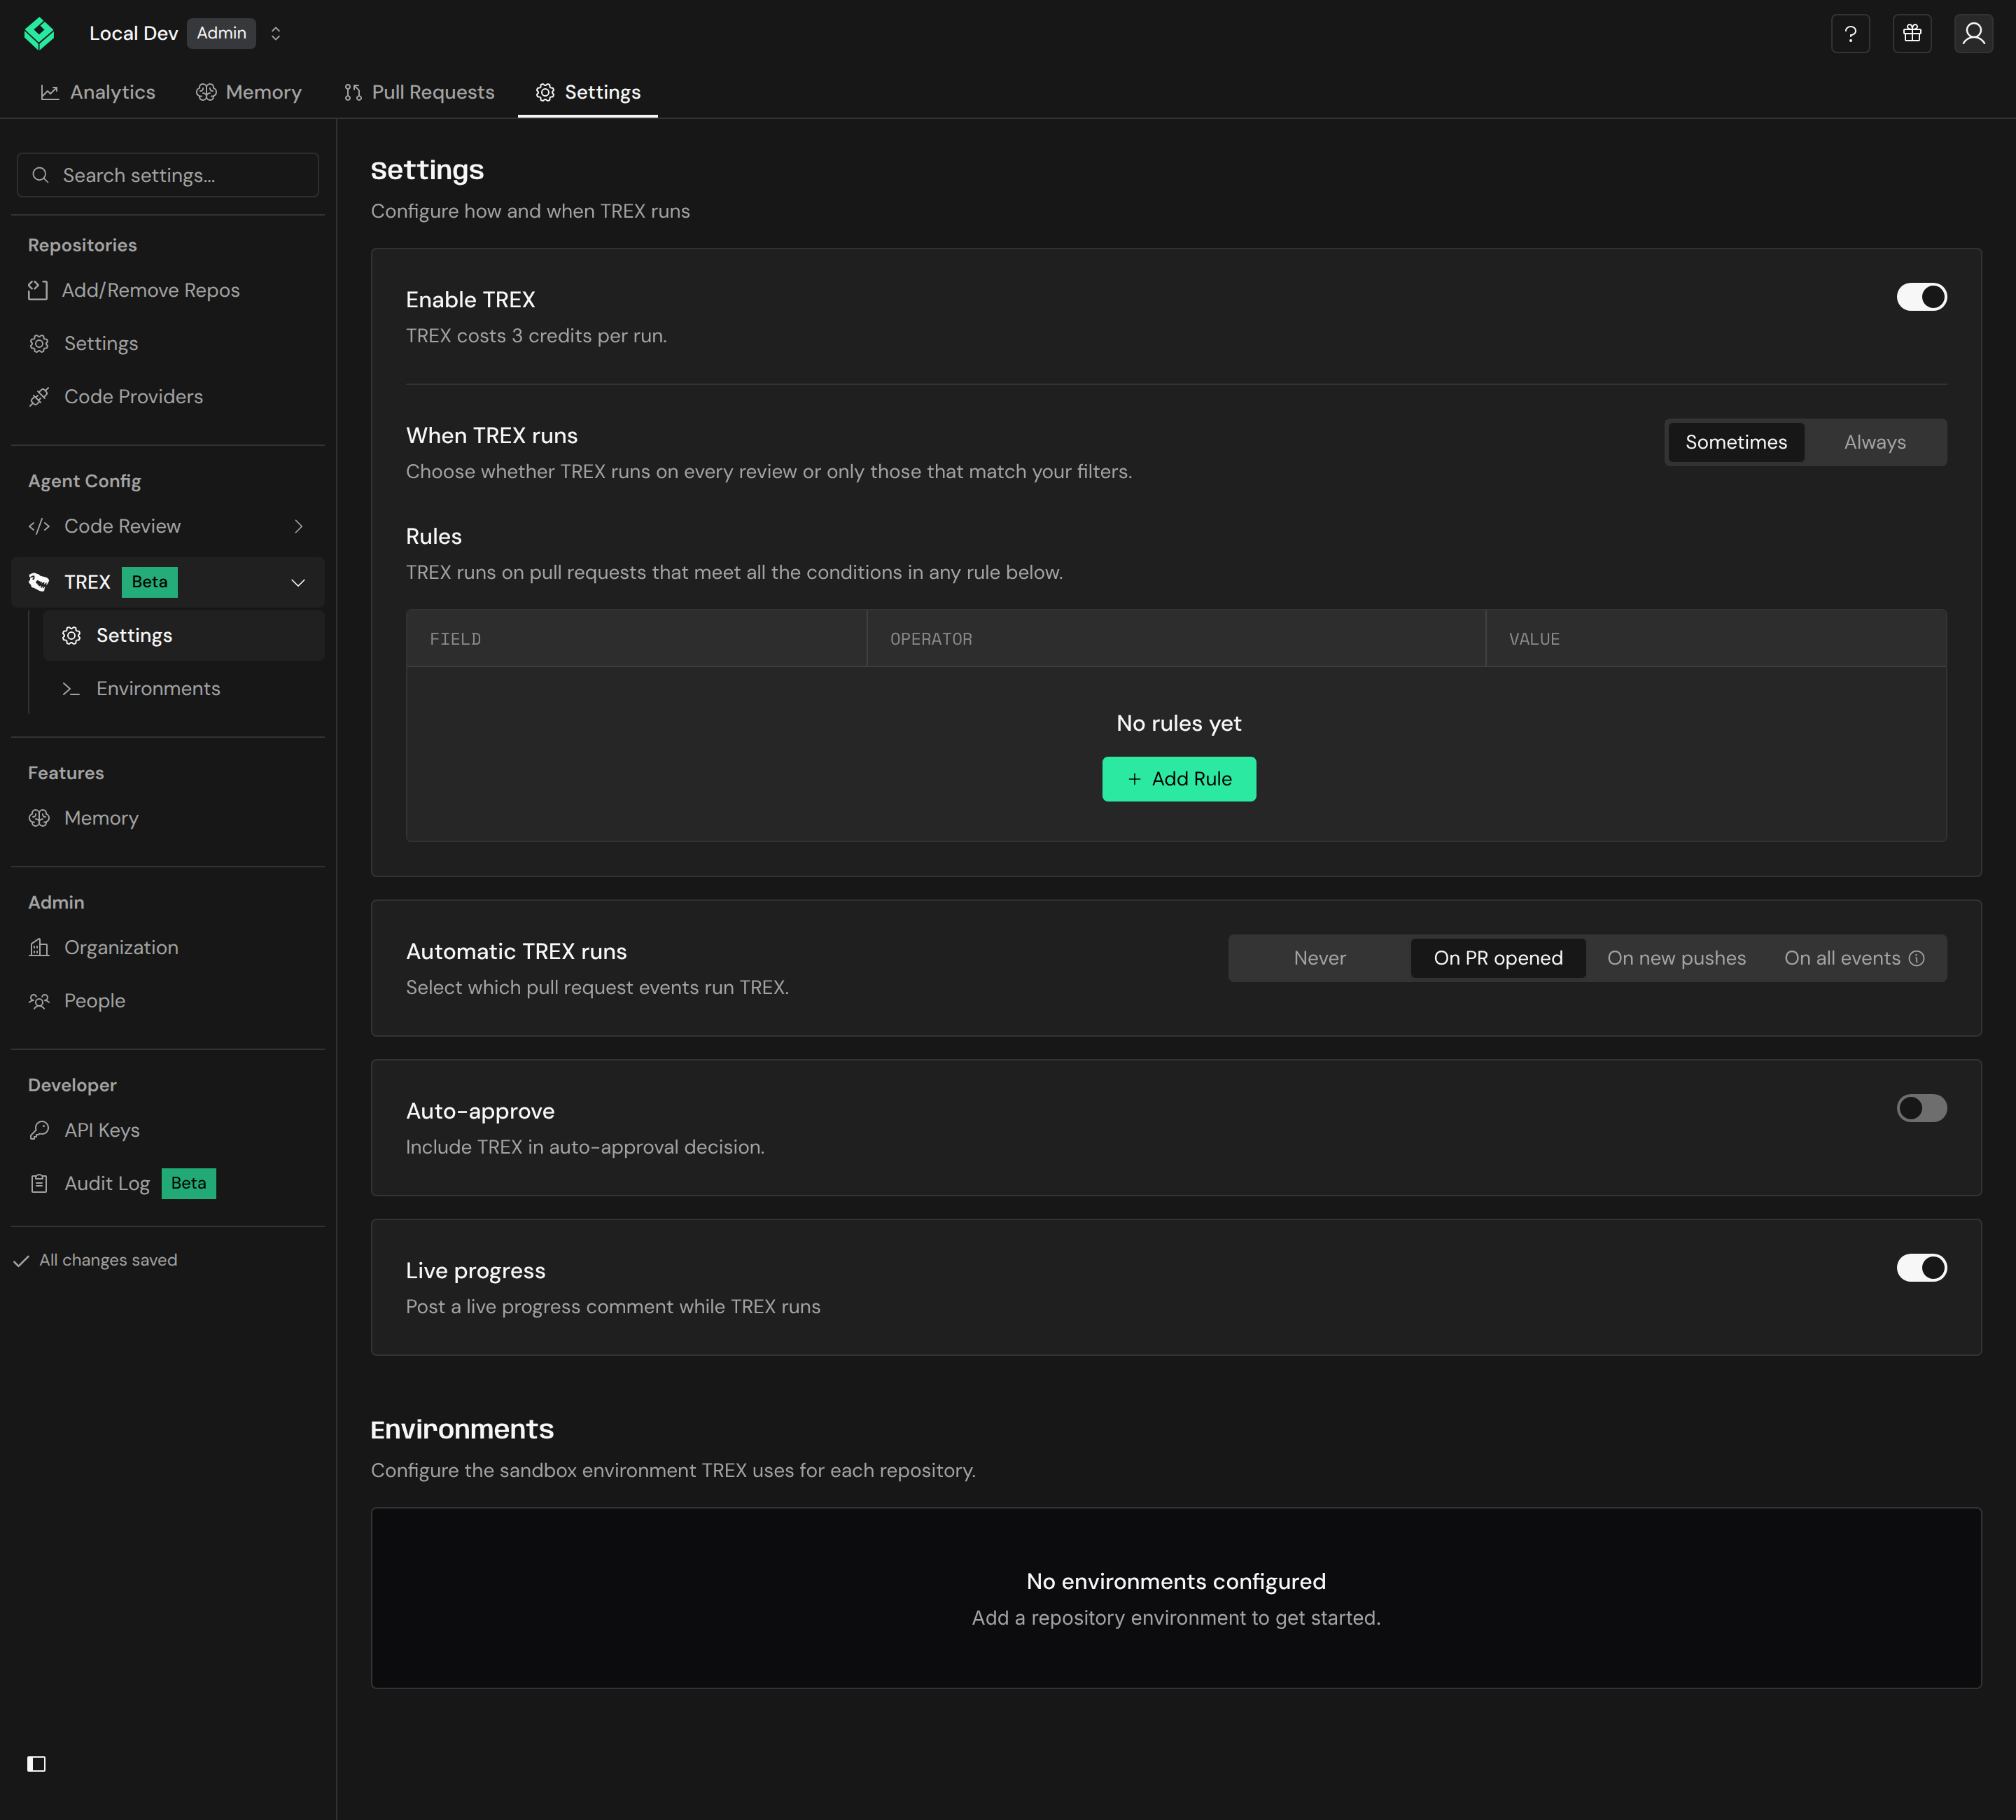Click the TREX dinosaur icon
The height and width of the screenshot is (1820, 2016).
pyautogui.click(x=39, y=582)
